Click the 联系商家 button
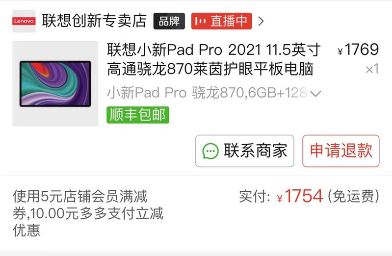Image resolution: width=392 pixels, height=256 pixels. [244, 151]
